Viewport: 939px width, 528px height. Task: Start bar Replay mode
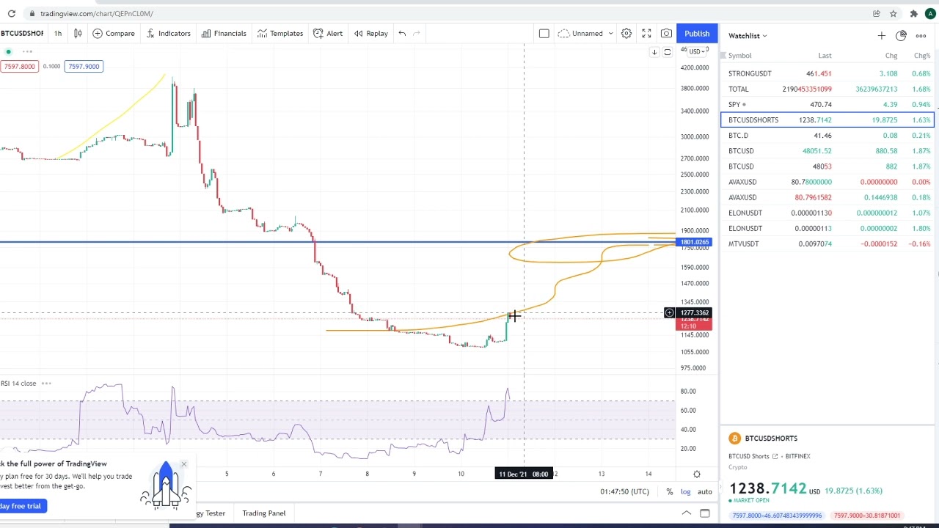pyautogui.click(x=370, y=33)
